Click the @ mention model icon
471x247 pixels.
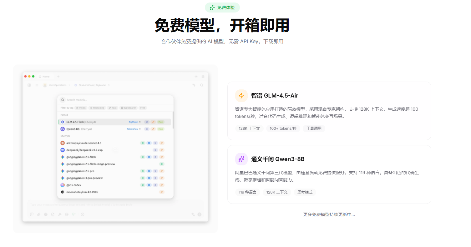[67, 214]
